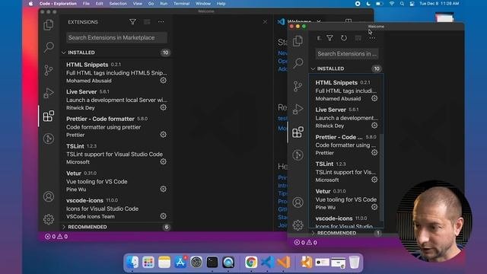Select Vetur extension in front window

345,199
